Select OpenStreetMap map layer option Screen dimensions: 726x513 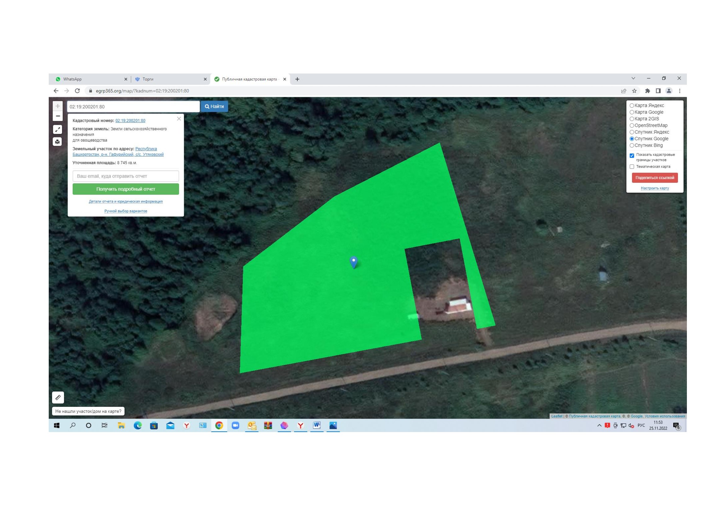(x=631, y=125)
